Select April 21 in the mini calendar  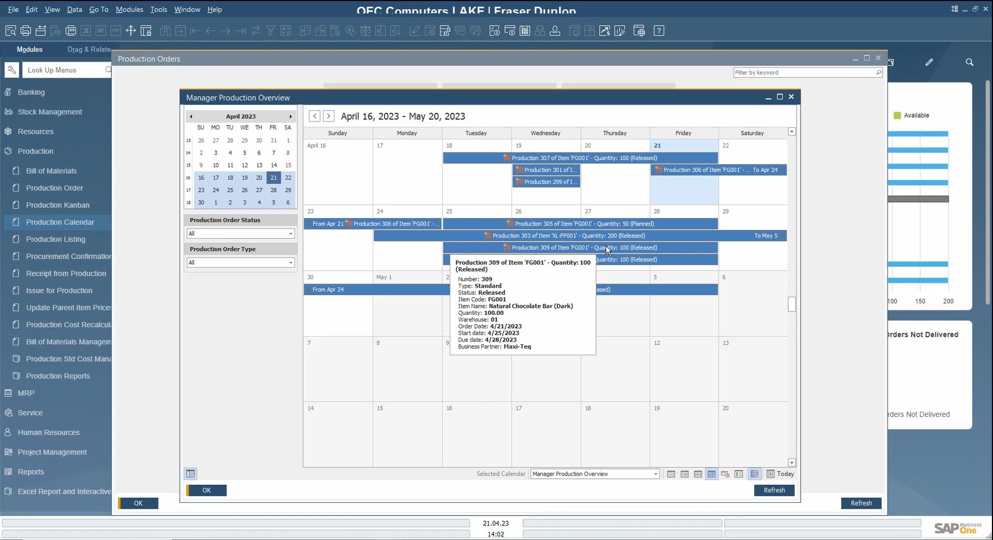[x=273, y=178]
